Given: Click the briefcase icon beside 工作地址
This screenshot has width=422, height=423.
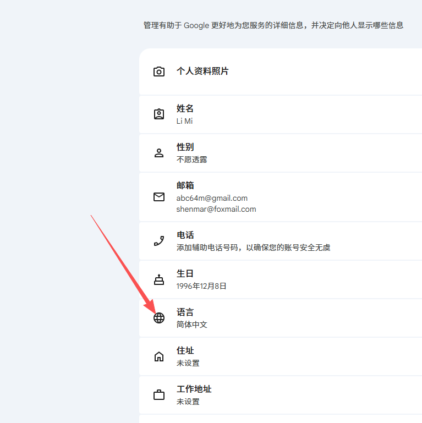Looking at the screenshot, I should tap(159, 395).
